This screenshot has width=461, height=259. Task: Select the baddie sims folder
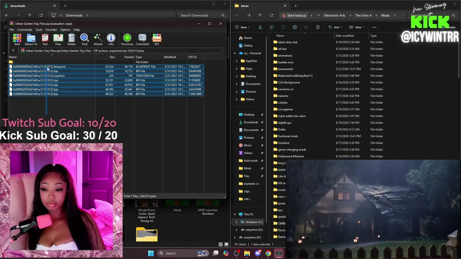[x=286, y=62]
